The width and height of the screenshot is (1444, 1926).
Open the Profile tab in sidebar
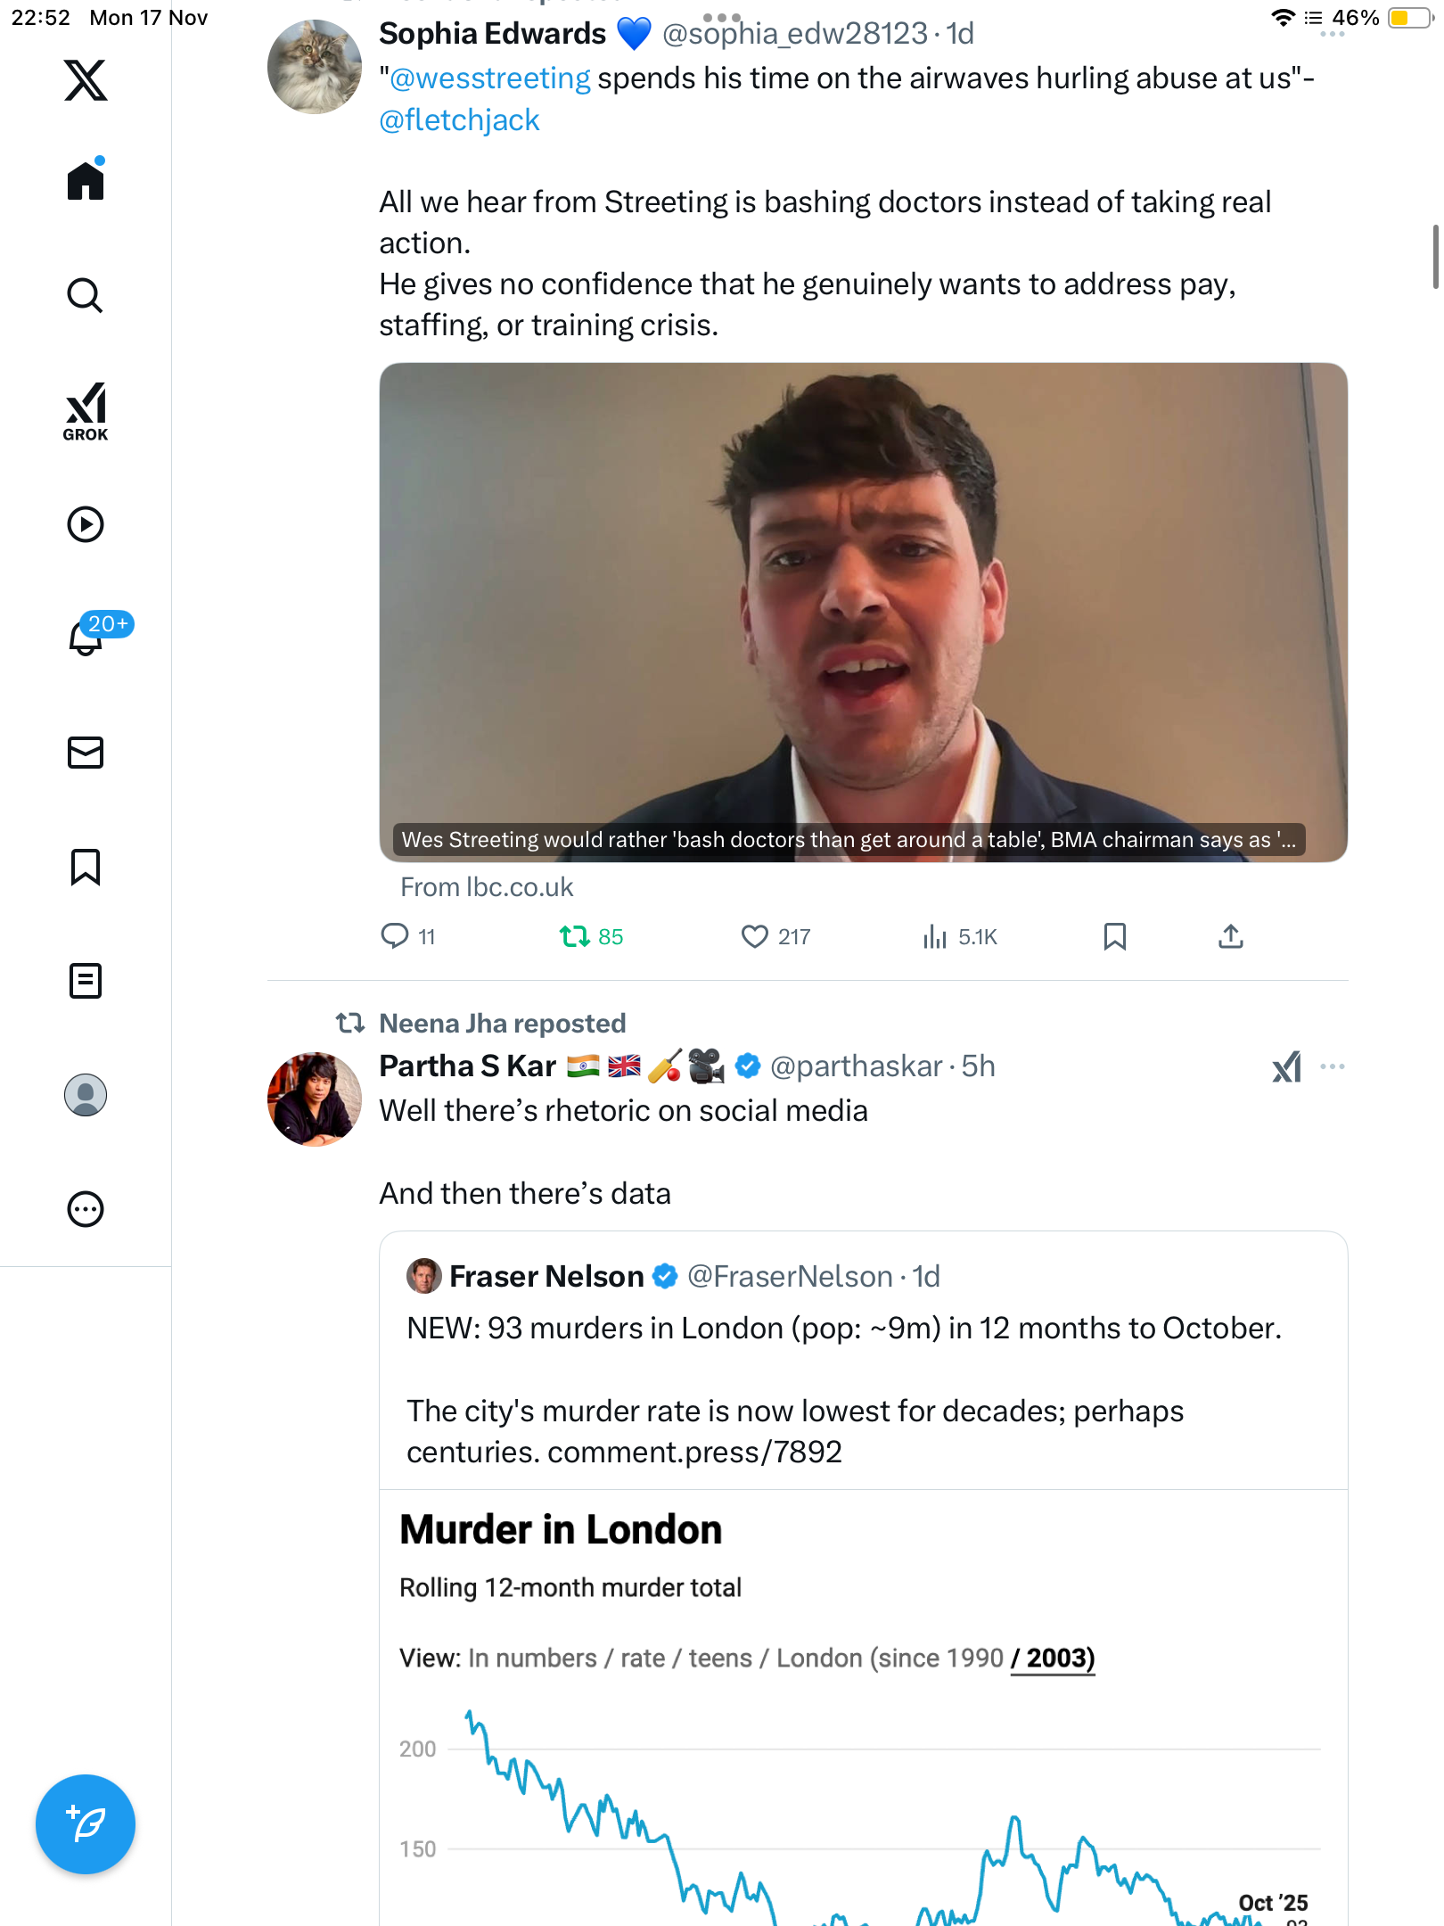pyautogui.click(x=86, y=1095)
